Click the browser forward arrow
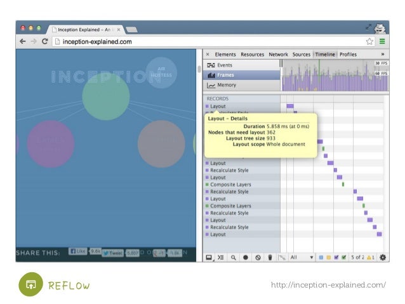This screenshot has width=405, height=304. [x=34, y=41]
